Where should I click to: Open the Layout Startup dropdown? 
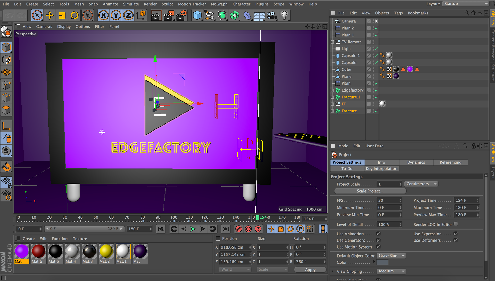pos(466,4)
